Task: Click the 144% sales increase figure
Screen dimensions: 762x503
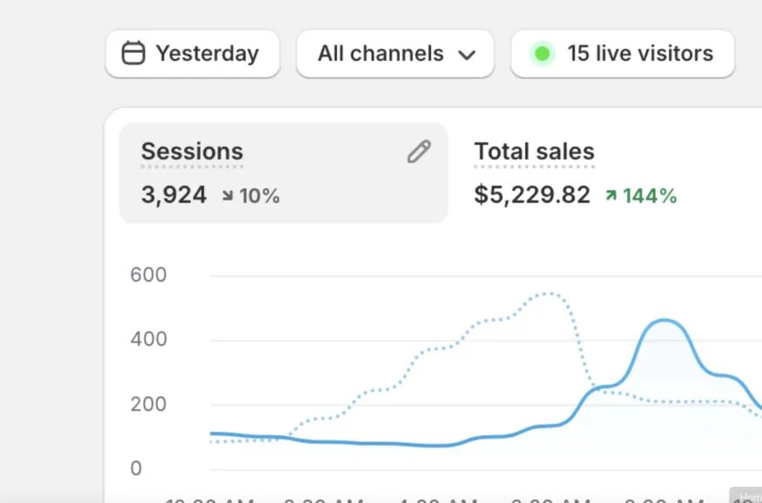Action: (649, 196)
